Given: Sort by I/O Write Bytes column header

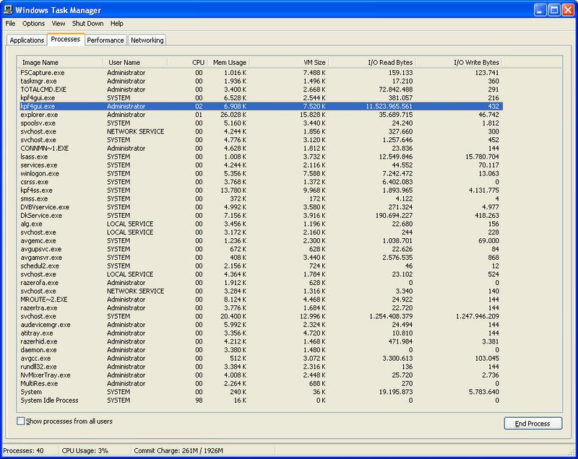Looking at the screenshot, I should 459,63.
